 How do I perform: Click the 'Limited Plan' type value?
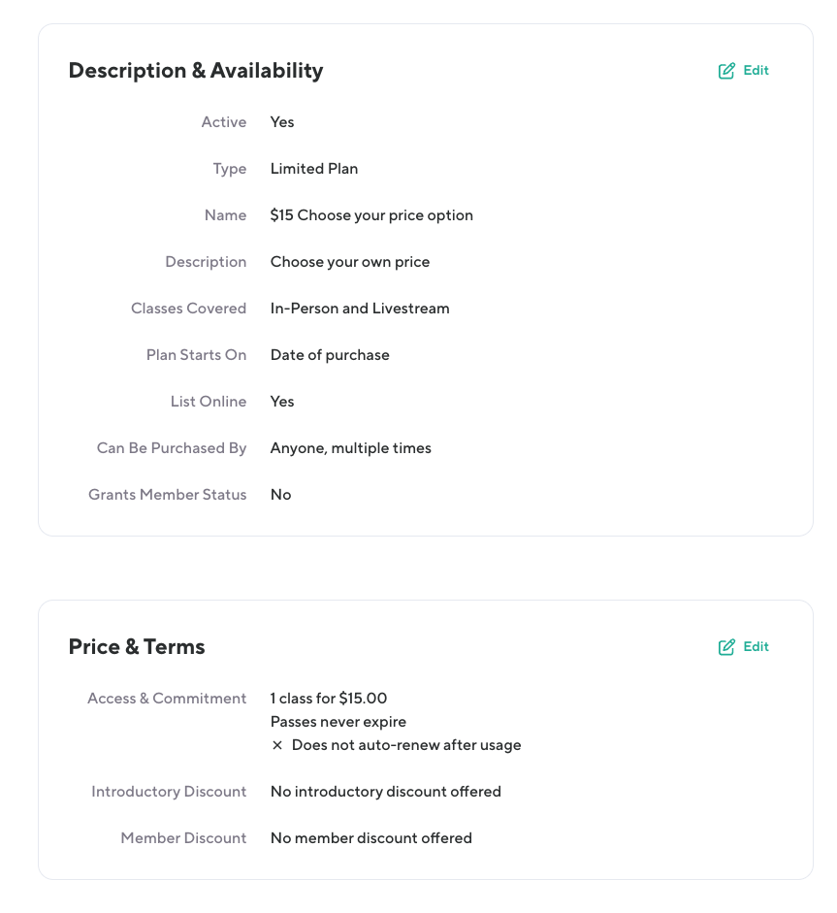click(314, 169)
